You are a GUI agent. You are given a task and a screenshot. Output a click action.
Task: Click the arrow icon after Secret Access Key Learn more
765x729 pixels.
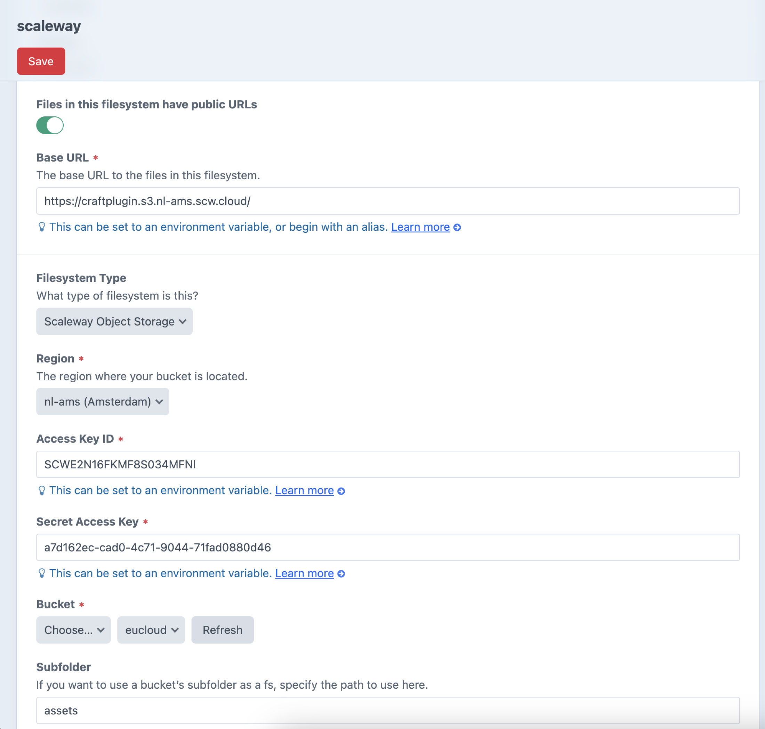click(x=341, y=574)
